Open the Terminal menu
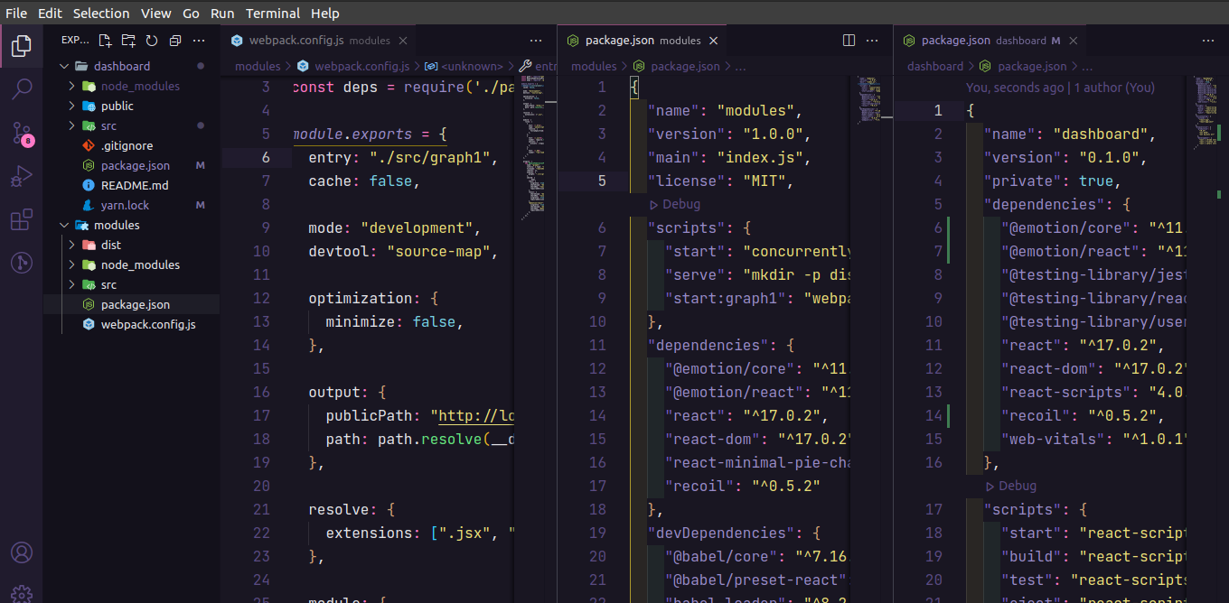 point(273,13)
